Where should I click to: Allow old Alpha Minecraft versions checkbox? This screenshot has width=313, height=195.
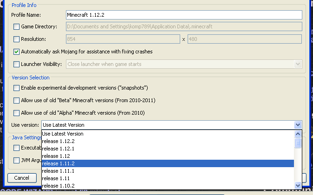(16, 113)
